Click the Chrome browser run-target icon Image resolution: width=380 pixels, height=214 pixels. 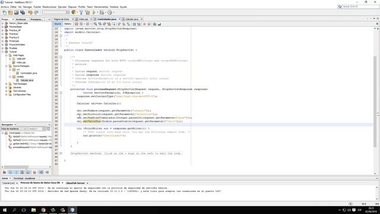point(74,12)
